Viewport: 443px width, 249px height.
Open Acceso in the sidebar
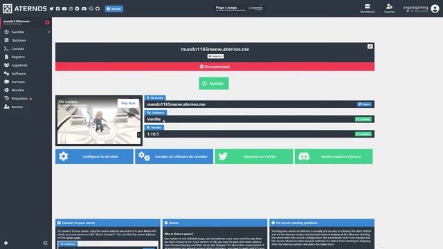(17, 107)
